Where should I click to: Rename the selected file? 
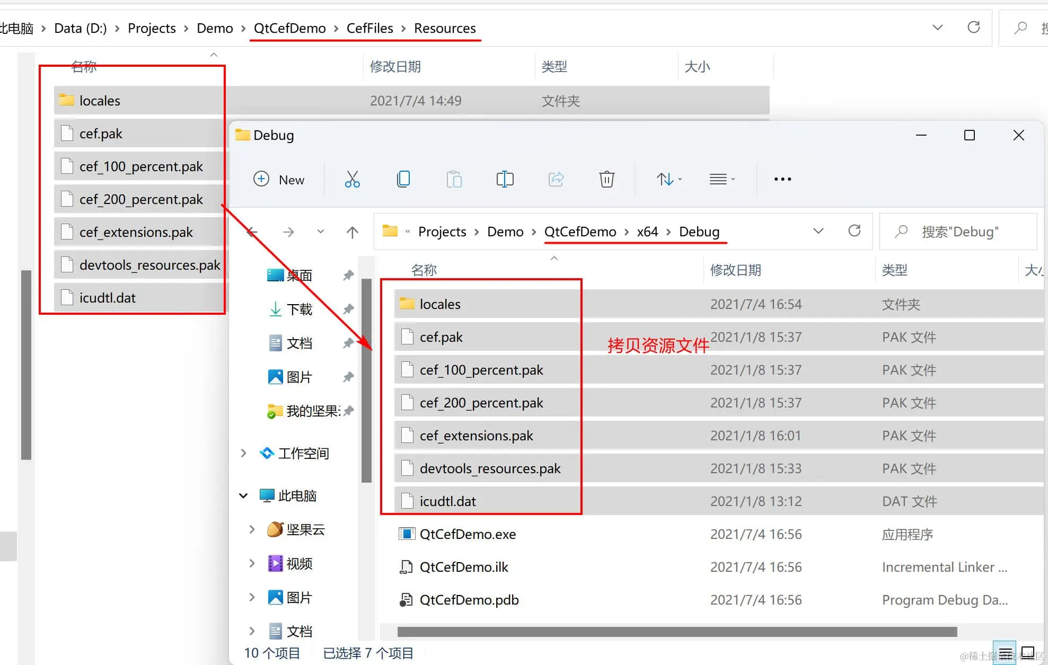tap(504, 179)
